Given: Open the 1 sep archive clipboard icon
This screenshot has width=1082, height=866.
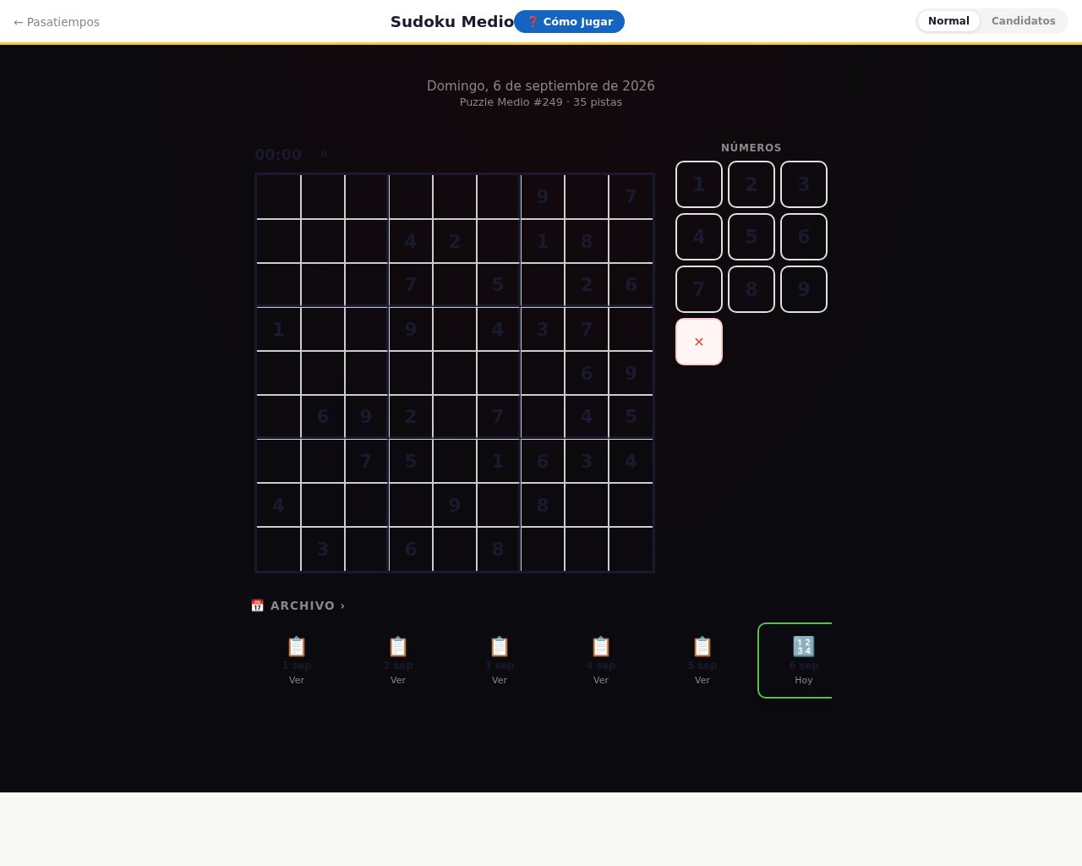Looking at the screenshot, I should tap(297, 647).
